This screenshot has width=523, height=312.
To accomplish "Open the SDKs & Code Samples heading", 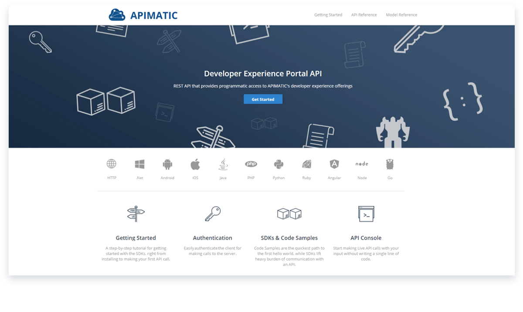I will click(x=289, y=238).
